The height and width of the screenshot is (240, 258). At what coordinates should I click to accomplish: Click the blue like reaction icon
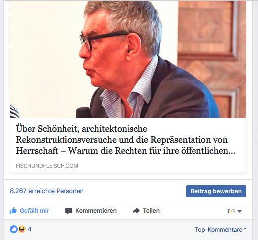pyautogui.click(x=14, y=229)
